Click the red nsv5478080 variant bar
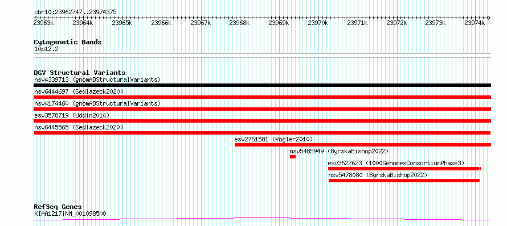The height and width of the screenshot is (226, 507). [x=404, y=181]
